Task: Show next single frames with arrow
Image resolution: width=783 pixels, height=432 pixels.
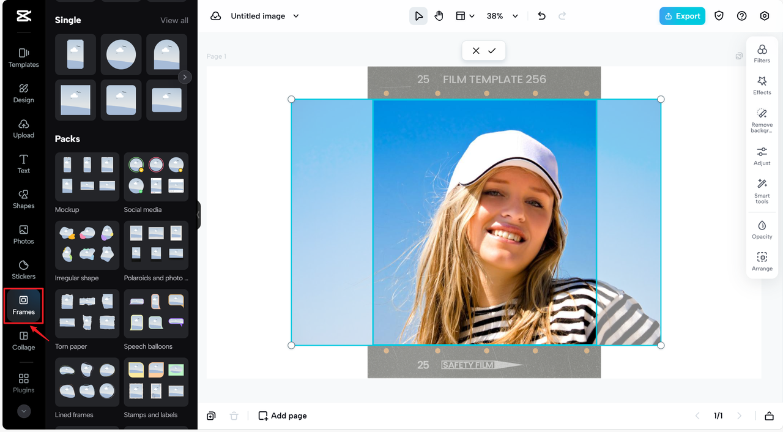Action: coord(185,77)
